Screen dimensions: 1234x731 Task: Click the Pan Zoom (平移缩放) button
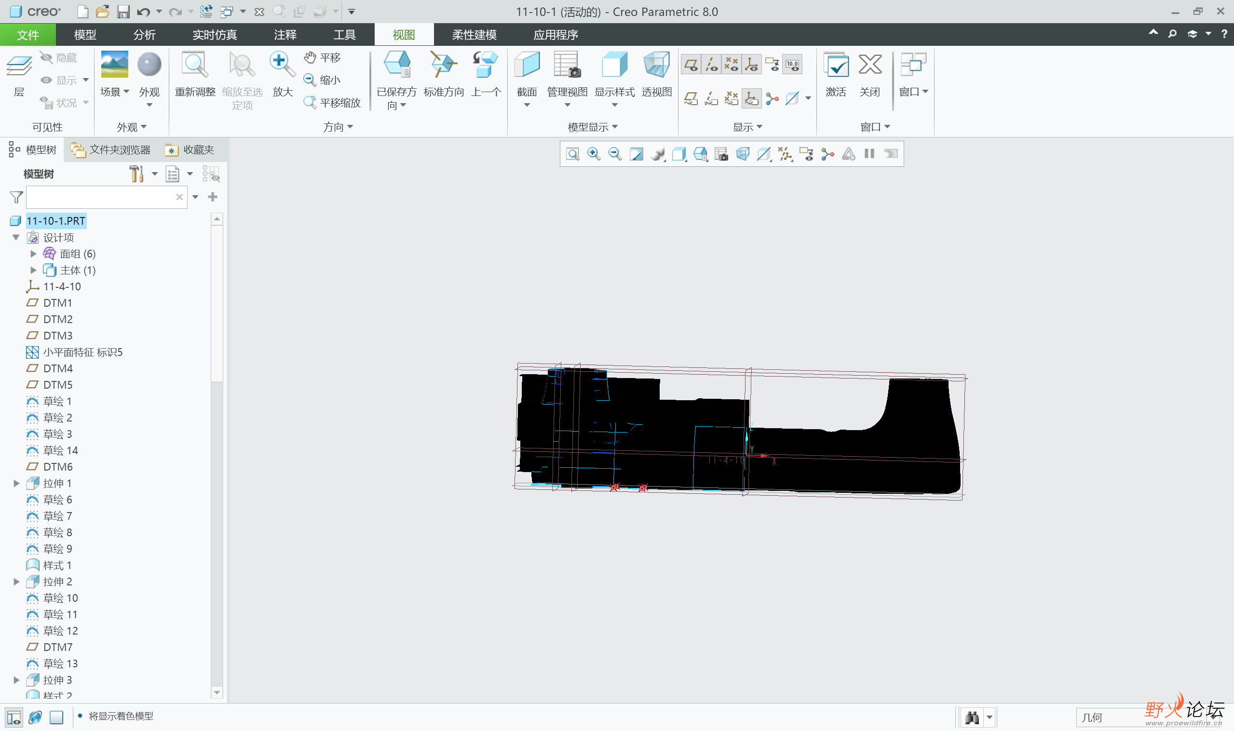pos(332,102)
